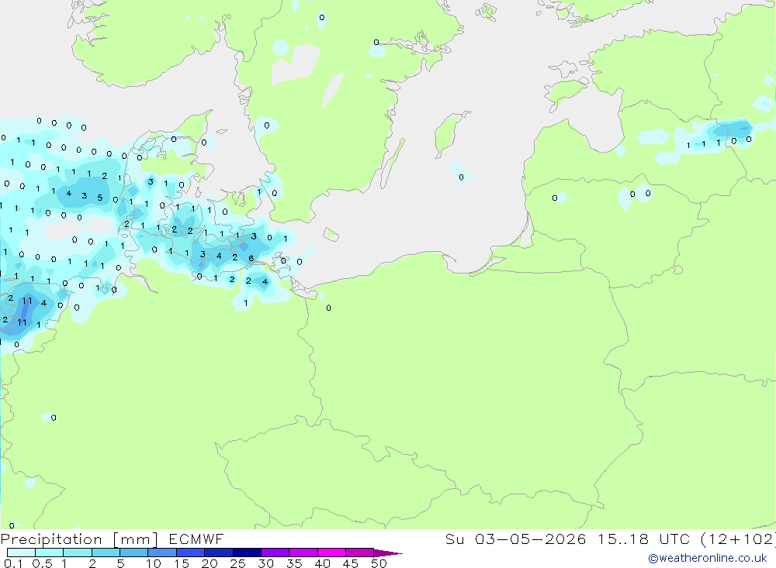Screen dimensions: 776x568
Task: Click the 0.5–1 mm legend color segment
Action: click(x=50, y=553)
